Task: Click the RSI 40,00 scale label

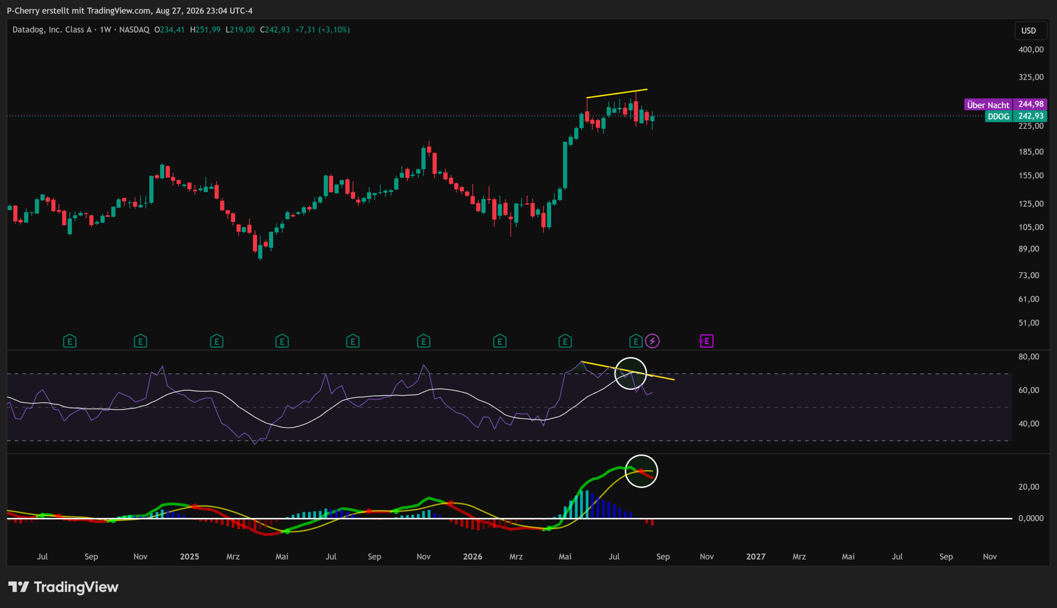Action: pyautogui.click(x=1029, y=423)
